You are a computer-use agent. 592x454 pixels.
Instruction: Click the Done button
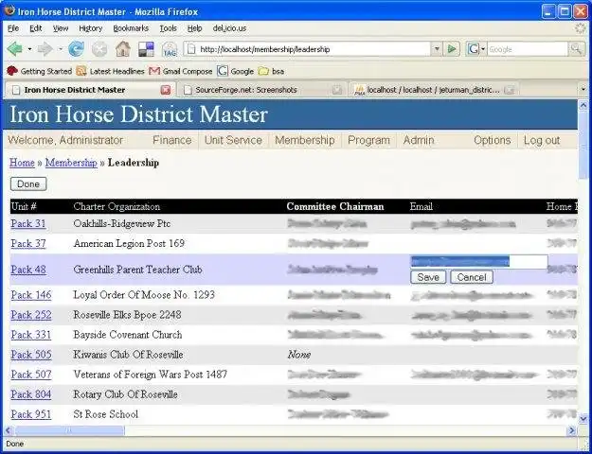(x=28, y=184)
